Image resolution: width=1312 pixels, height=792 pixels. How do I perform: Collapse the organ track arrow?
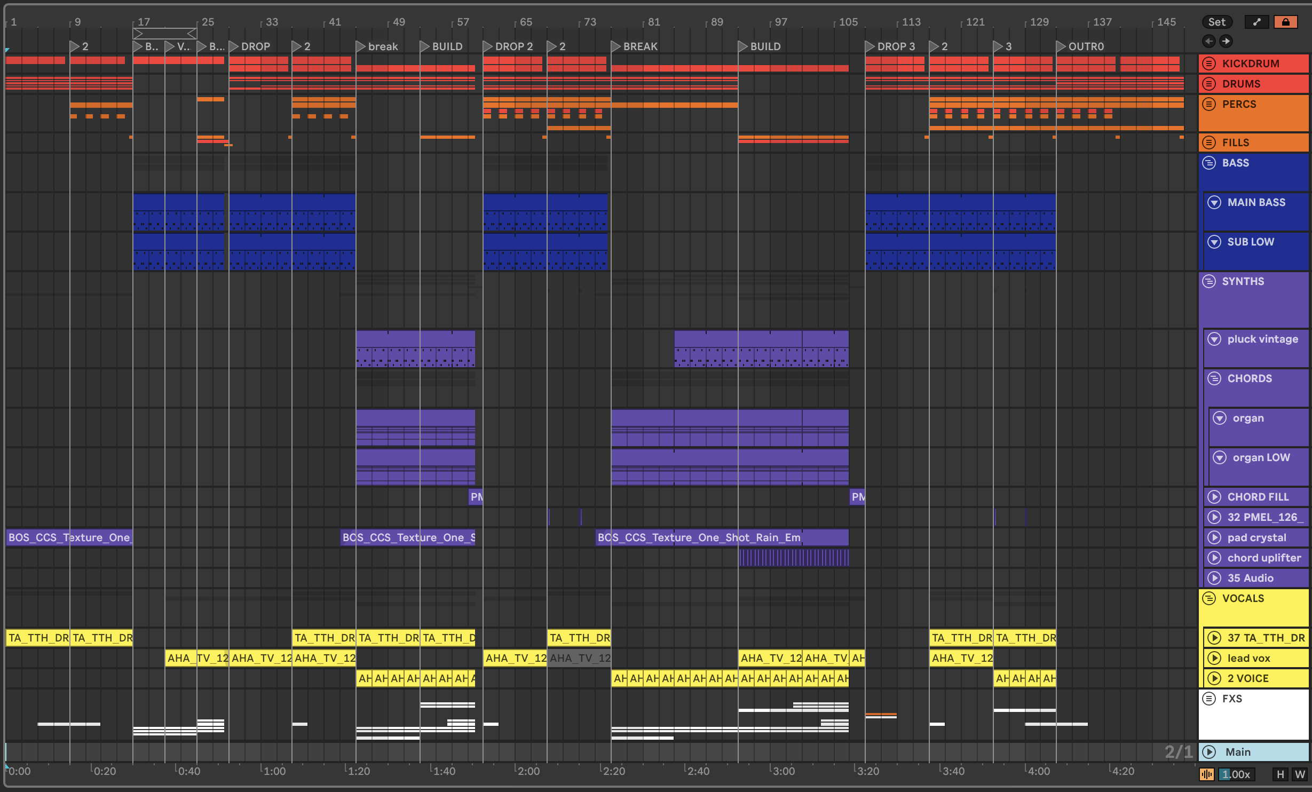click(x=1220, y=418)
